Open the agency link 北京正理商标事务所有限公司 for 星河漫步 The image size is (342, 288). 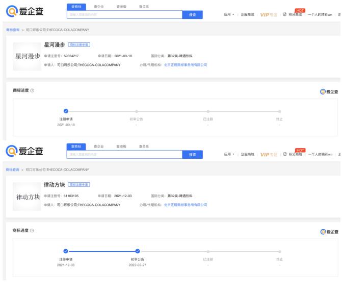pyautogui.click(x=186, y=65)
